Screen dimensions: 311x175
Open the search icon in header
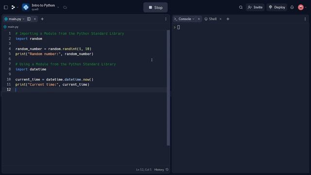tap(241, 7)
